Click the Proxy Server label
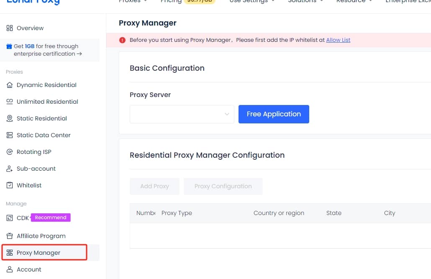 [150, 95]
